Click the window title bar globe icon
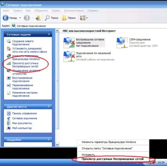The width and height of the screenshot is (167, 166). pyautogui.click(x=2, y=4)
